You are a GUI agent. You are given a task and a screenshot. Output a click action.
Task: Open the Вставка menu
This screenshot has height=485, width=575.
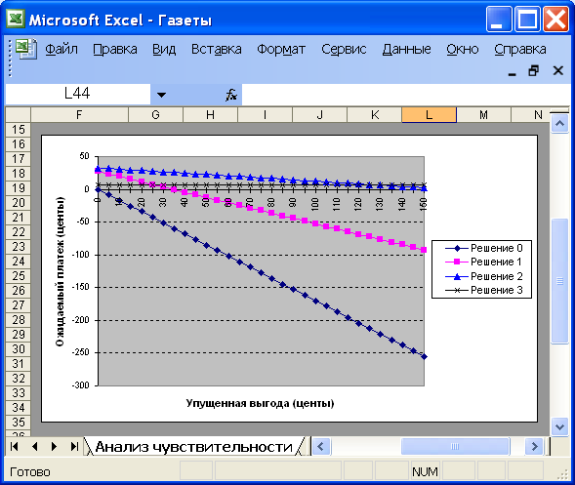(x=217, y=49)
